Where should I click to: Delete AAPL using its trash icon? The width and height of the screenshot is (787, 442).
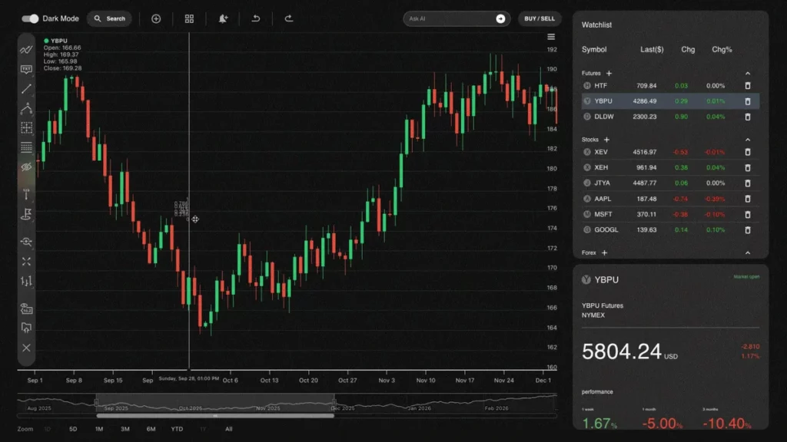tap(747, 199)
